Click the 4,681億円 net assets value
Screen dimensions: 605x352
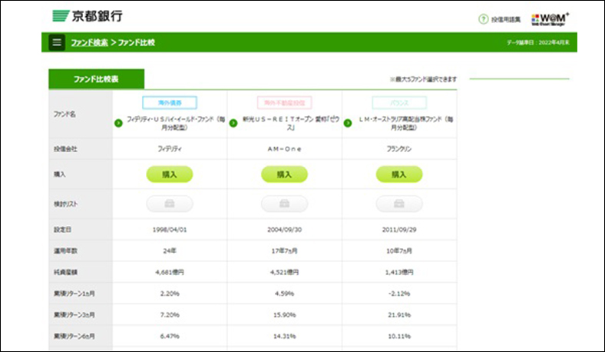coord(170,272)
